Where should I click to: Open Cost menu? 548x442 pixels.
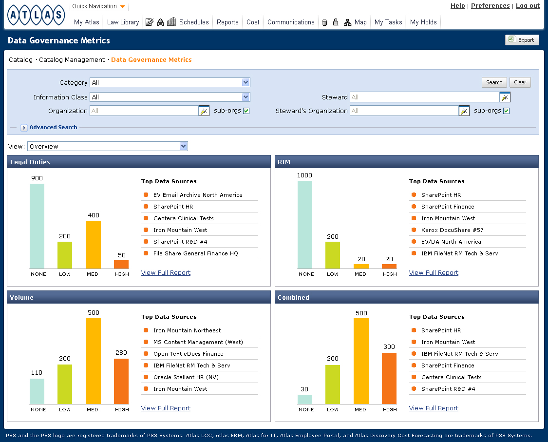click(x=253, y=22)
